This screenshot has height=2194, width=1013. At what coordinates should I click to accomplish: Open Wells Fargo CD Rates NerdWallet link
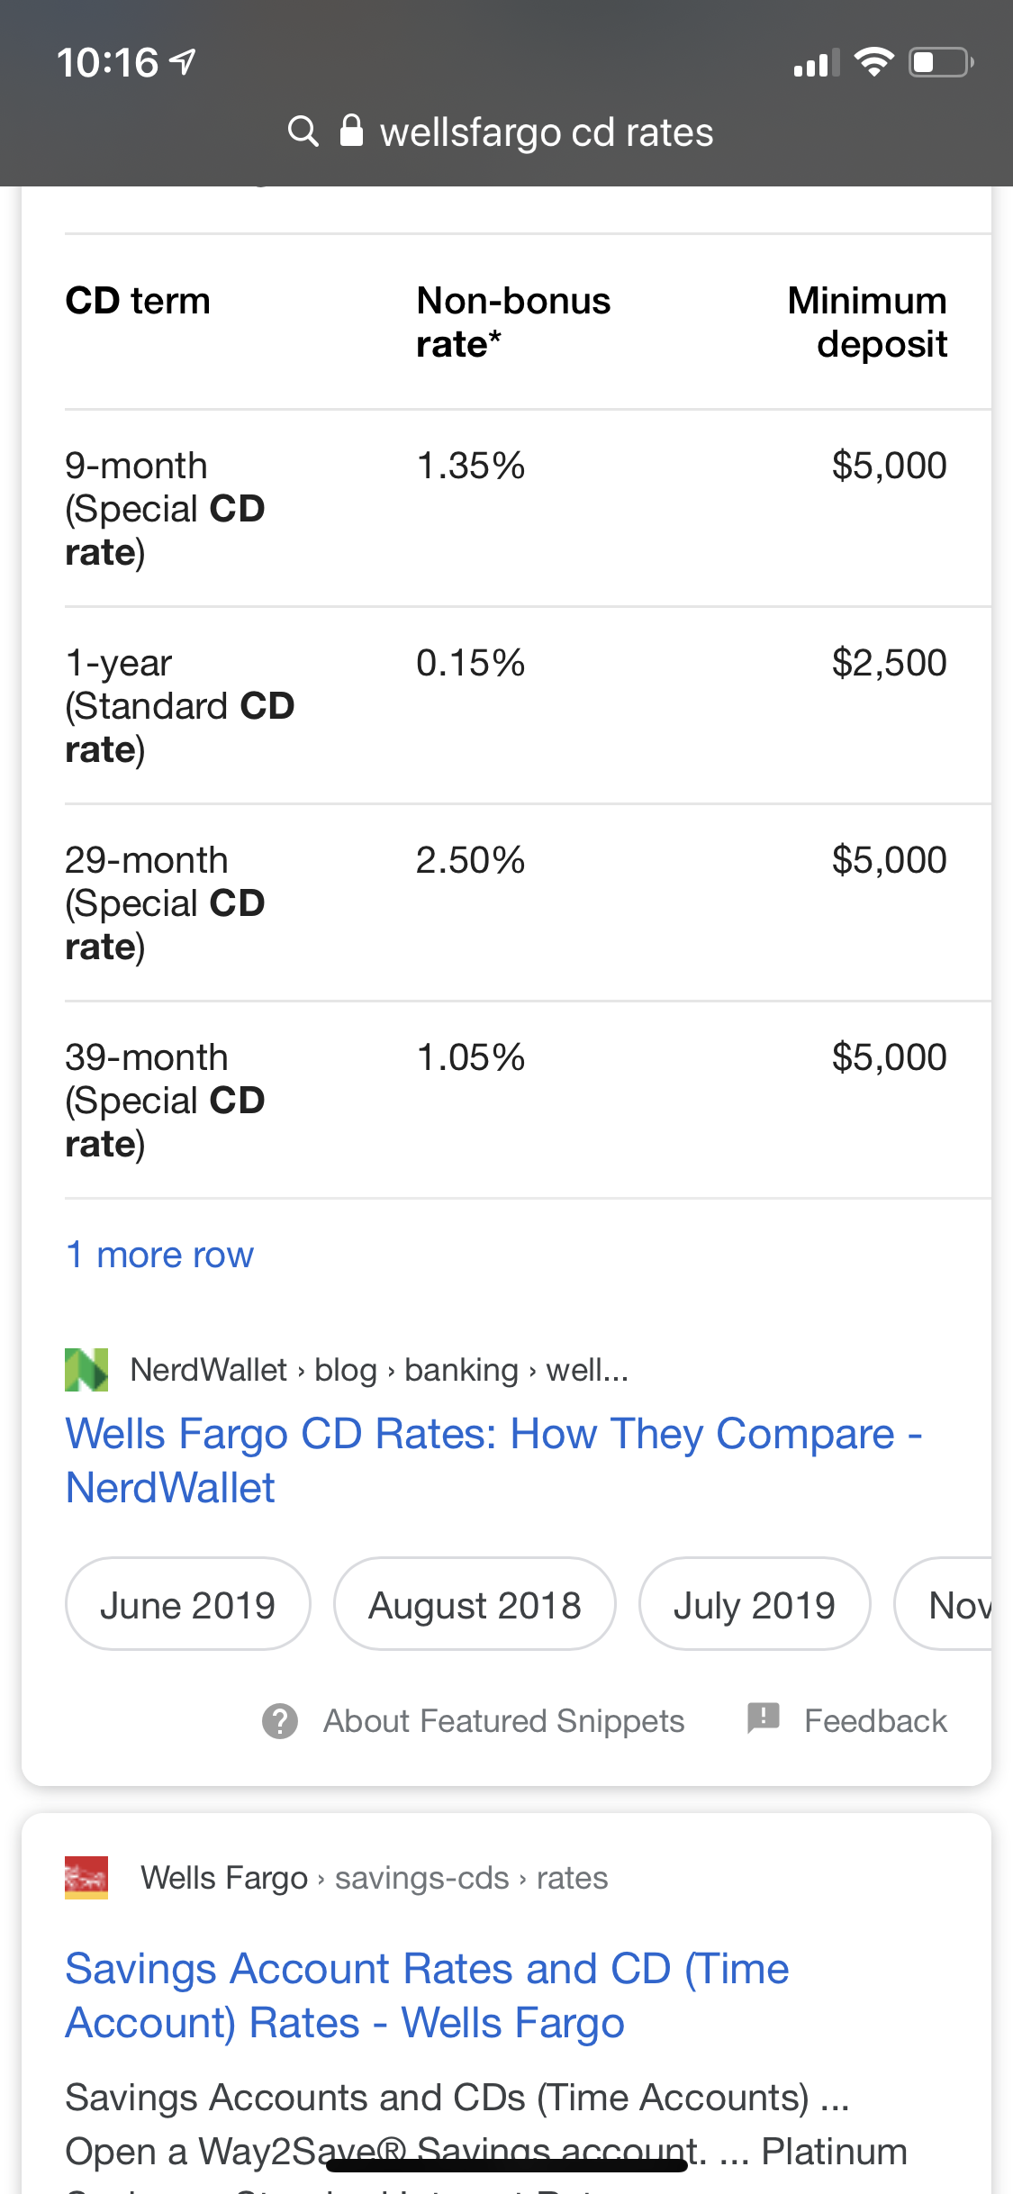493,1460
